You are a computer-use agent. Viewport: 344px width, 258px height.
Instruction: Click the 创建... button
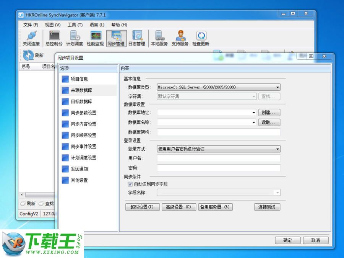[x=269, y=113]
